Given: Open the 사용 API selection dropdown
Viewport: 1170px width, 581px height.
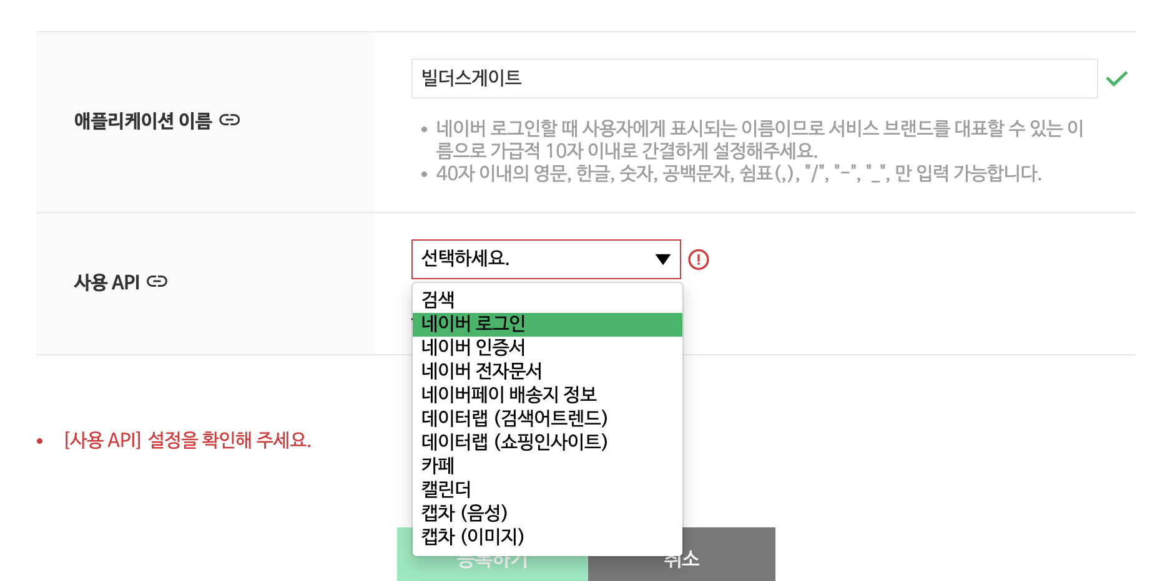Looking at the screenshot, I should coord(546,260).
